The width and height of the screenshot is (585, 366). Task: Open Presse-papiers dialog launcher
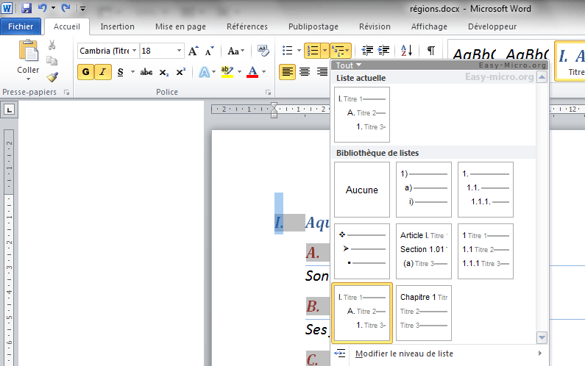pyautogui.click(x=67, y=92)
